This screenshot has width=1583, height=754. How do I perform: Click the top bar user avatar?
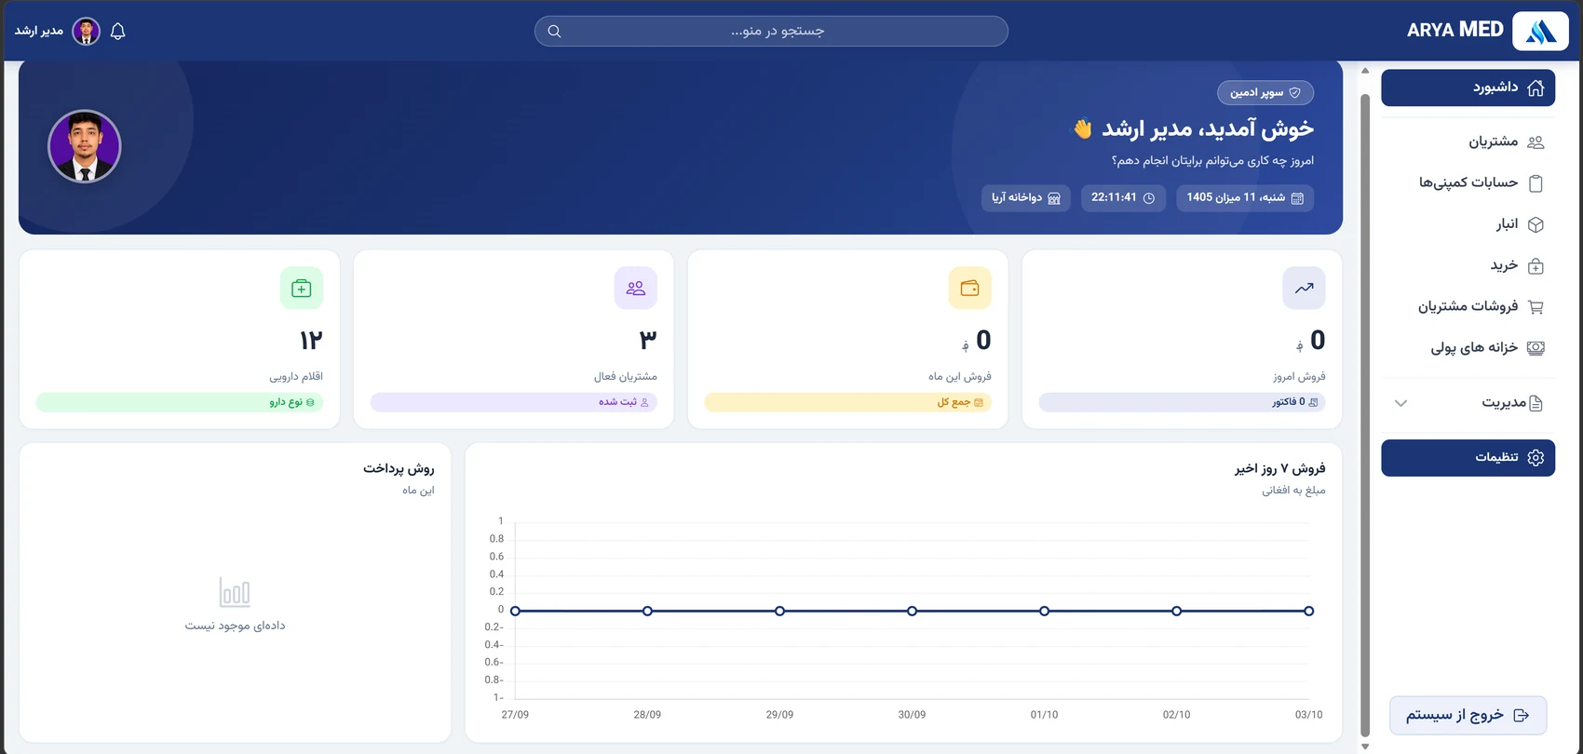[86, 31]
